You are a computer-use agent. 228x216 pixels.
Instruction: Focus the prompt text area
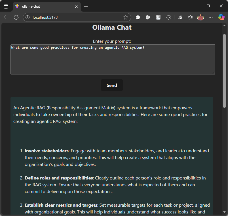tap(112, 59)
